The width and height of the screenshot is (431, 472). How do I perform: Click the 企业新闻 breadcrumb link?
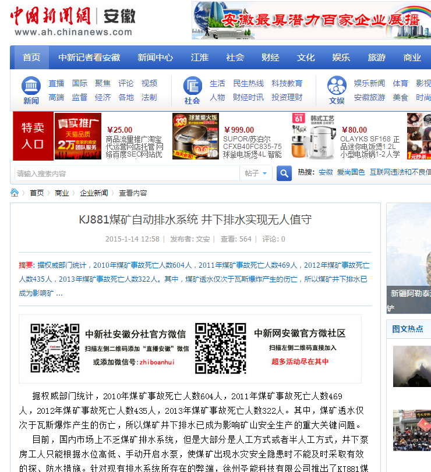[x=94, y=193]
